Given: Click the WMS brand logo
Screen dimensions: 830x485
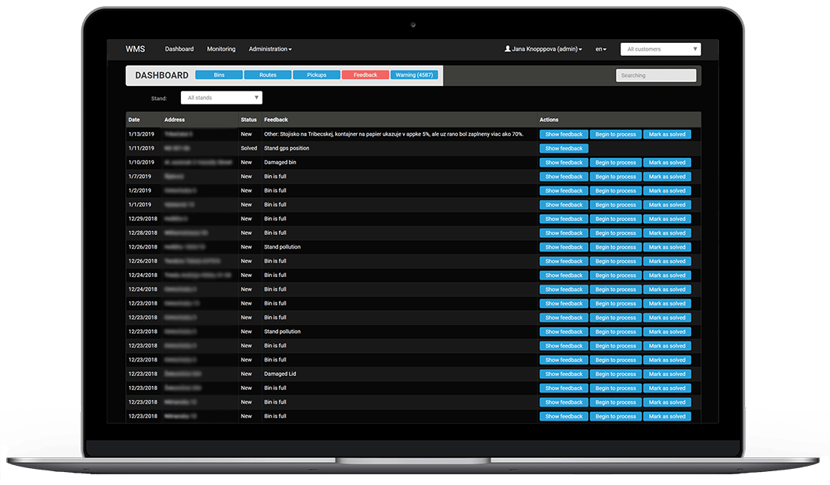Looking at the screenshot, I should [135, 48].
